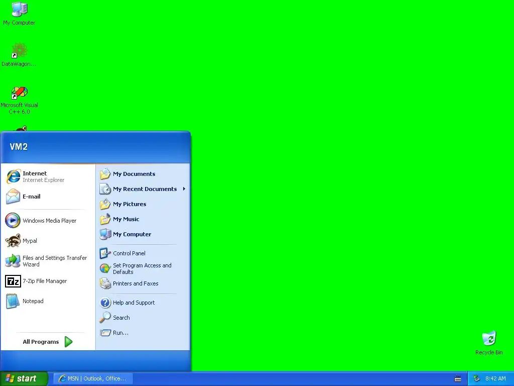Click the 'Run...' label

120,333
